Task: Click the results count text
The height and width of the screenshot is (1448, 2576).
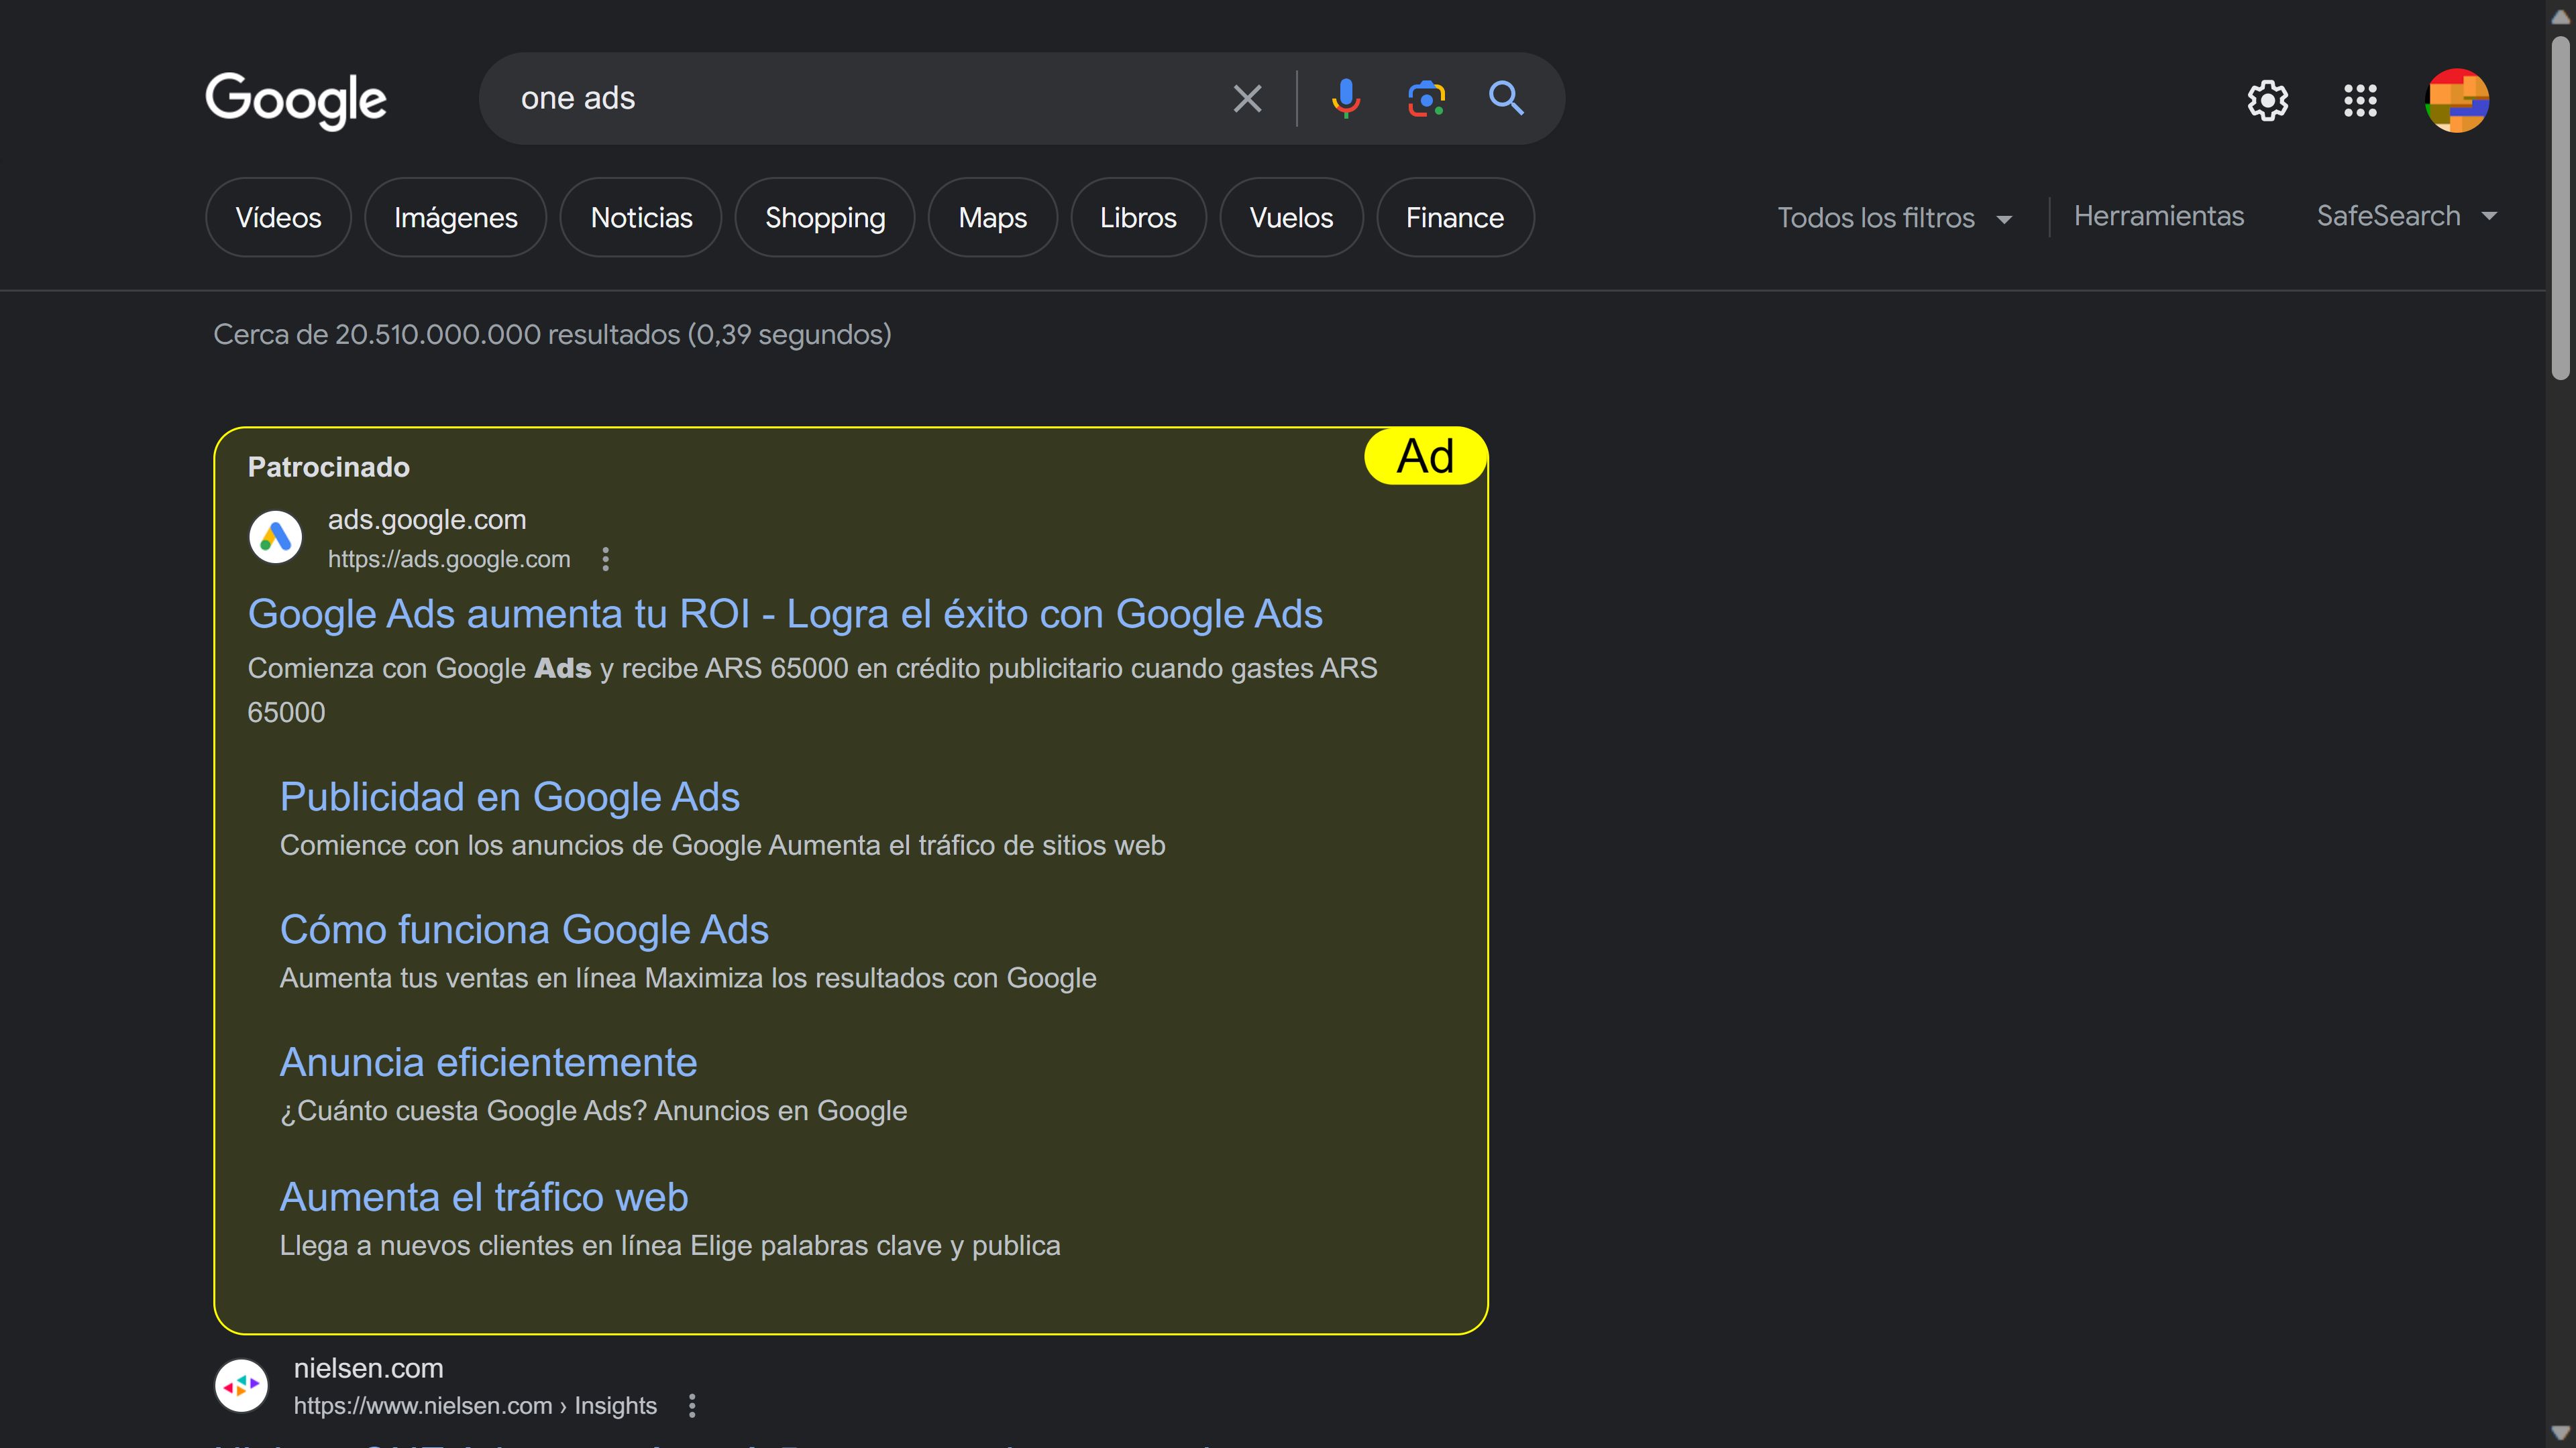Action: tap(552, 334)
